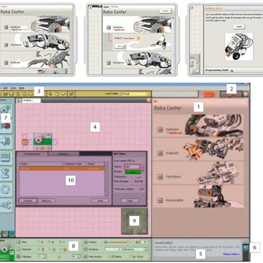Click the Create My Block toolbar icon

tap(71, 94)
